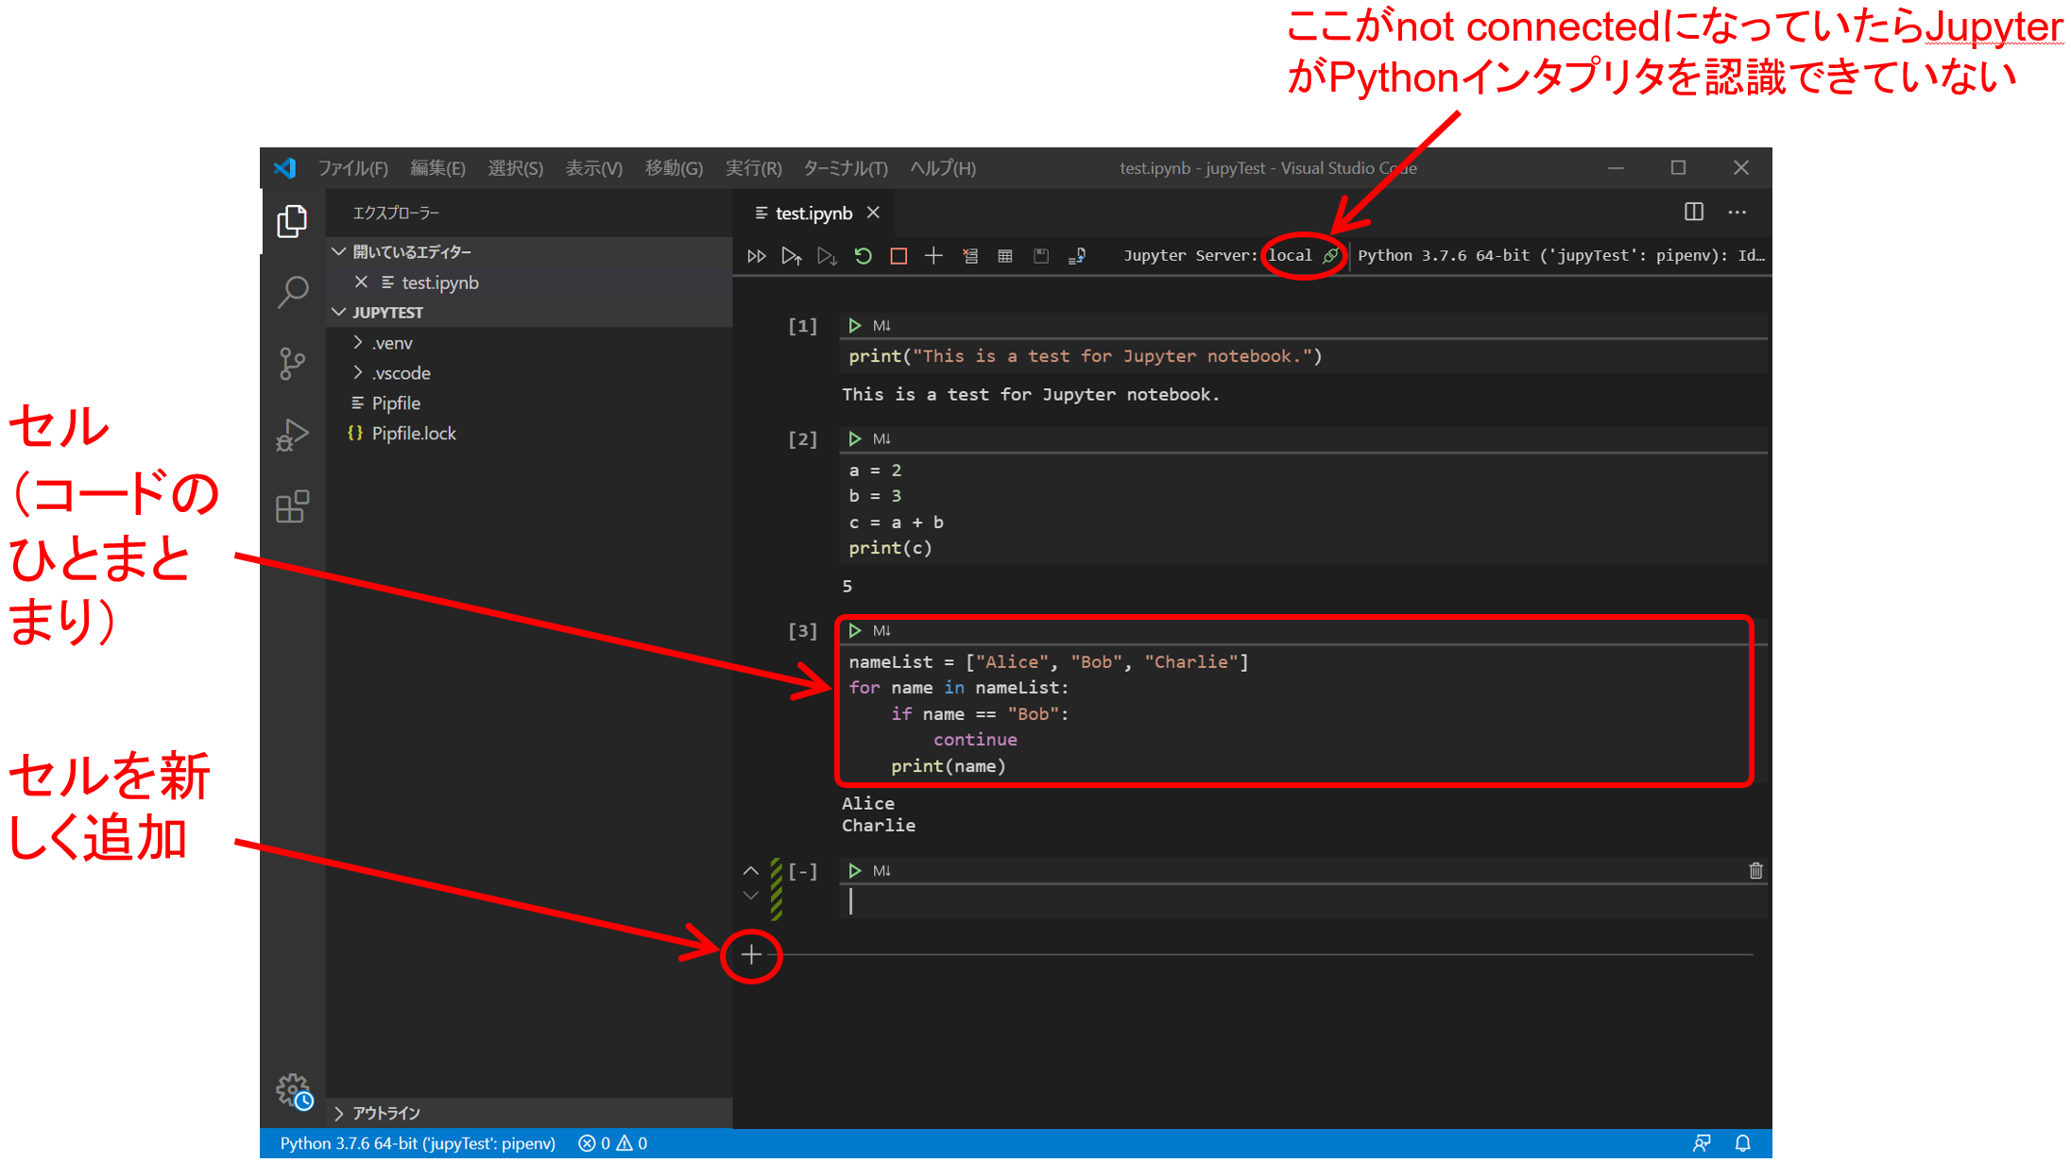Open the ファイル(F) menu
Viewport: 2071px width, 1163px height.
click(x=352, y=168)
